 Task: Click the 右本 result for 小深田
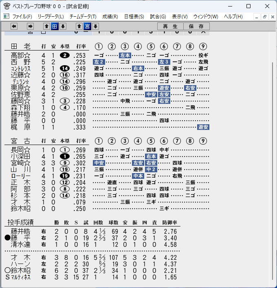pyautogui.click(x=151, y=156)
